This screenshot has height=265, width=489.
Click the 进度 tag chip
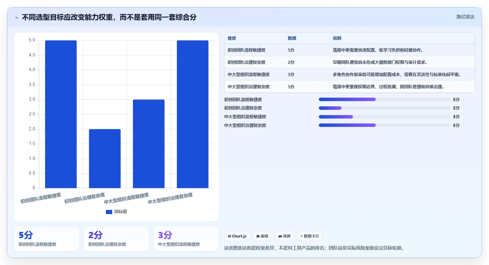(x=285, y=236)
